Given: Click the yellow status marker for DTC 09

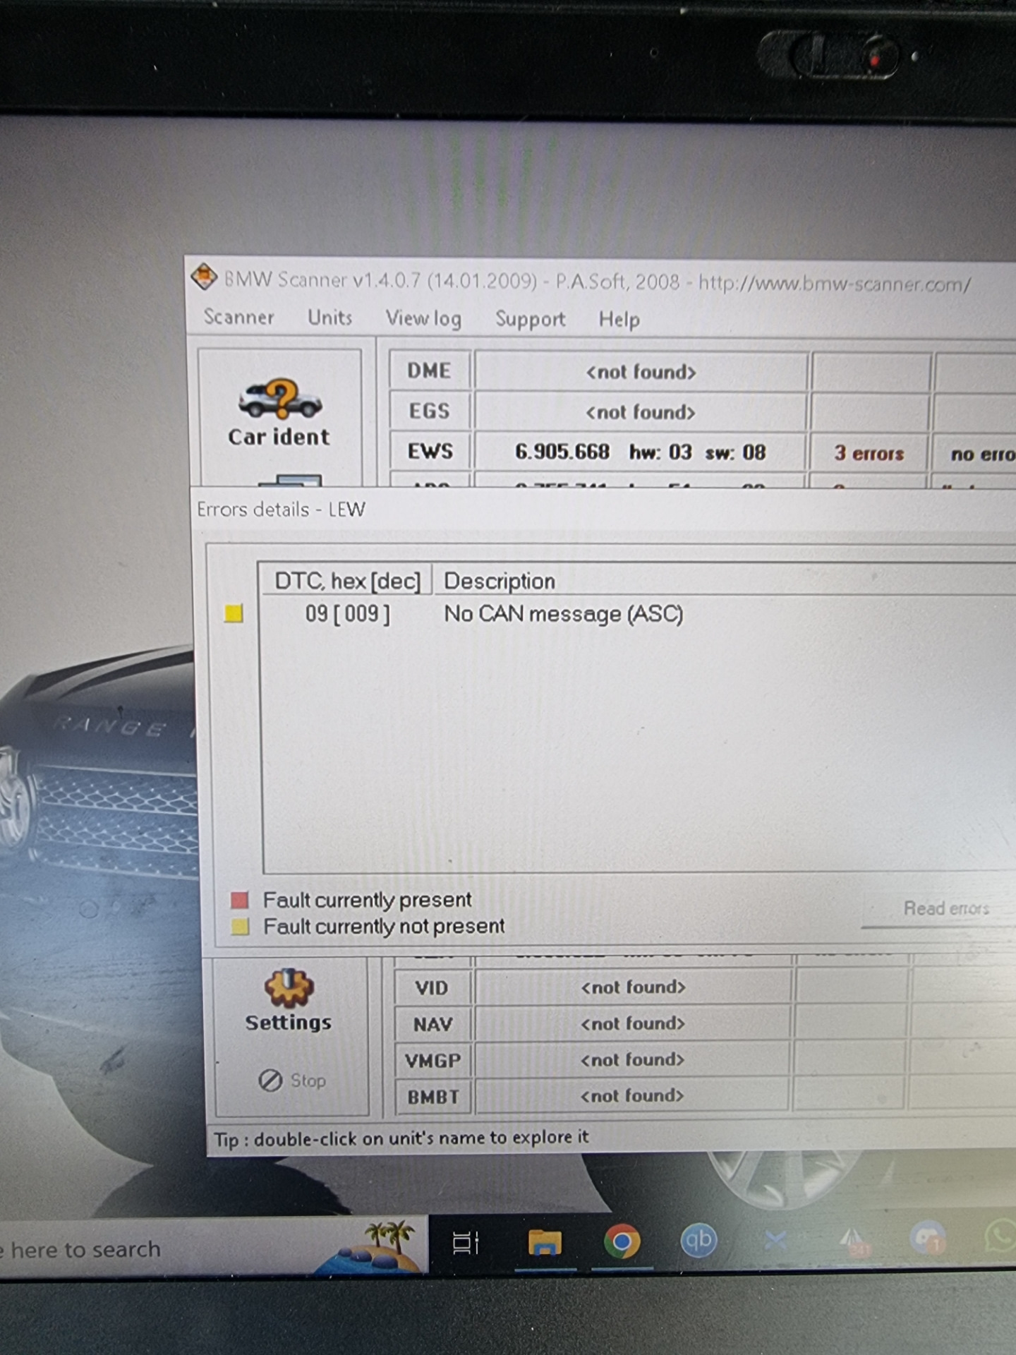Looking at the screenshot, I should (234, 613).
